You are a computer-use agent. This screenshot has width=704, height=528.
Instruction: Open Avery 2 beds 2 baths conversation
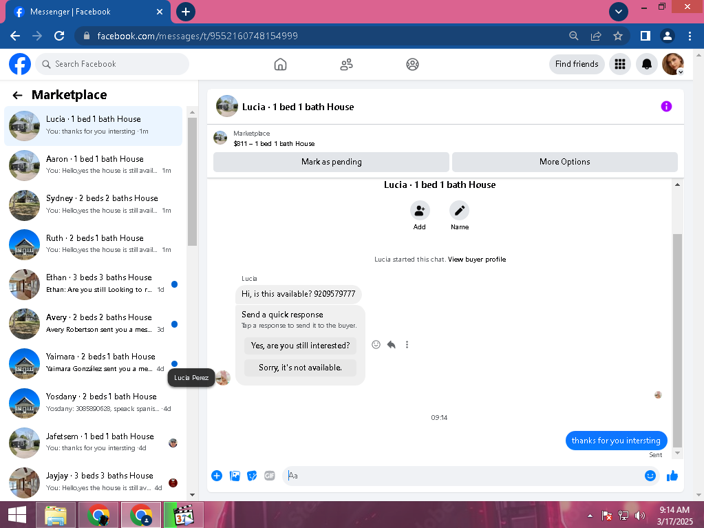(94, 324)
